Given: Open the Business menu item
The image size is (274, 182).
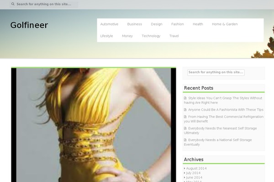Looking at the screenshot, I should click(135, 24).
